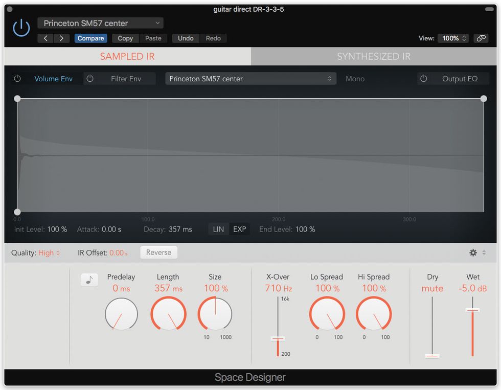Click the tempo sync note icon
Image resolution: width=501 pixels, height=390 pixels.
point(89,280)
